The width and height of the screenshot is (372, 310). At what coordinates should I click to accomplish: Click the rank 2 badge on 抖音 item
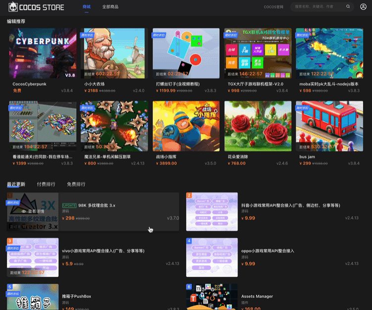189,195
